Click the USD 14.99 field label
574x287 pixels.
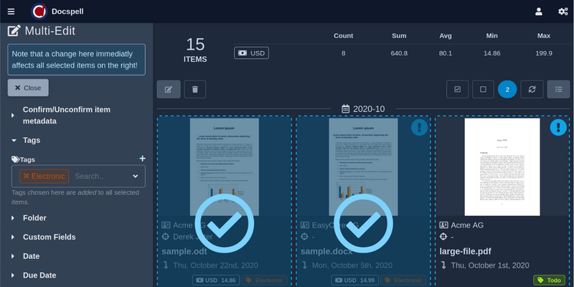[355, 281]
